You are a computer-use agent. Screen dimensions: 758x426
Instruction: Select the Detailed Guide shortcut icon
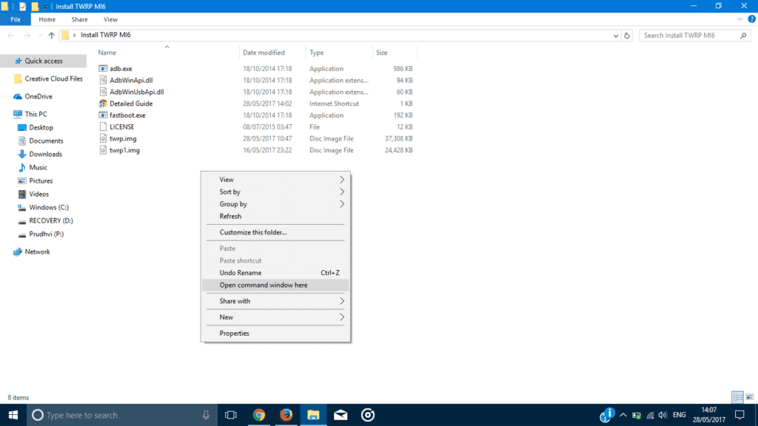[x=103, y=104]
